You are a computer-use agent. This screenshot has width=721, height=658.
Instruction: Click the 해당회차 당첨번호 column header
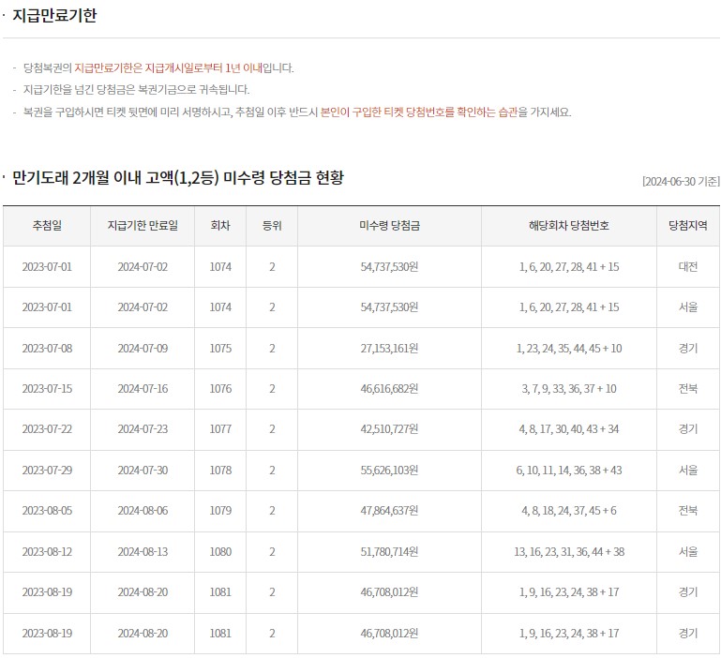pyautogui.click(x=569, y=226)
